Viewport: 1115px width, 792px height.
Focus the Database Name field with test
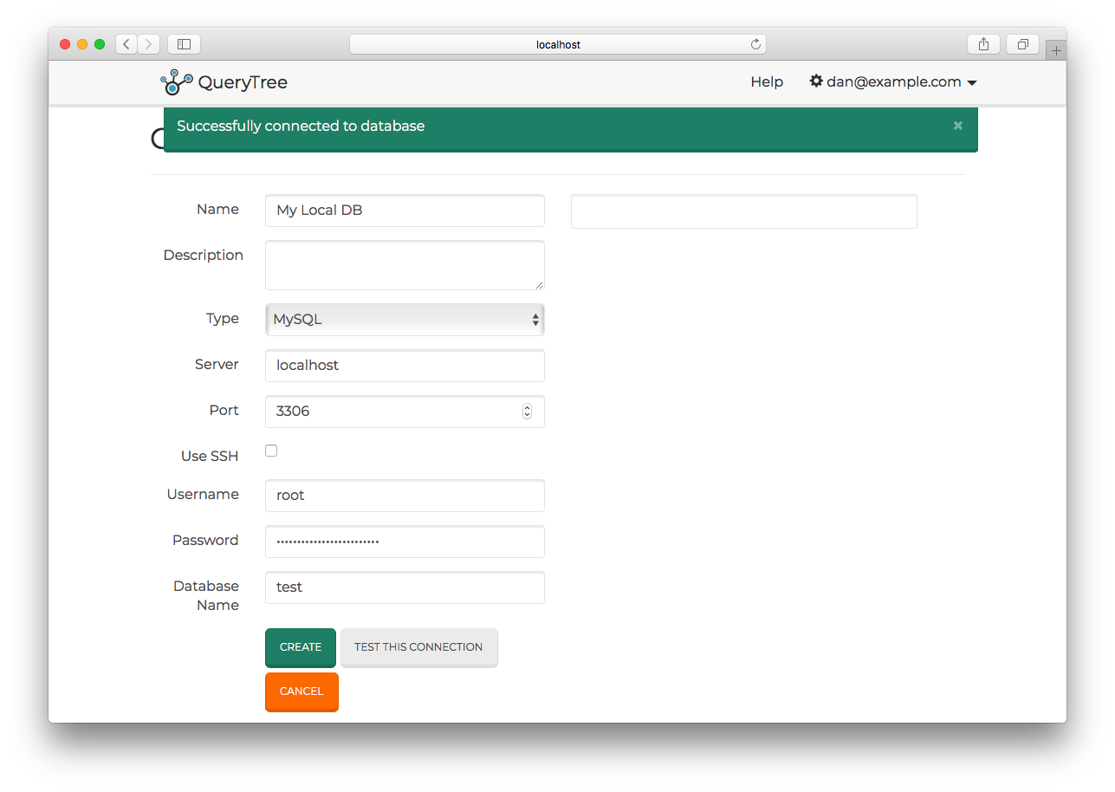[x=405, y=588]
